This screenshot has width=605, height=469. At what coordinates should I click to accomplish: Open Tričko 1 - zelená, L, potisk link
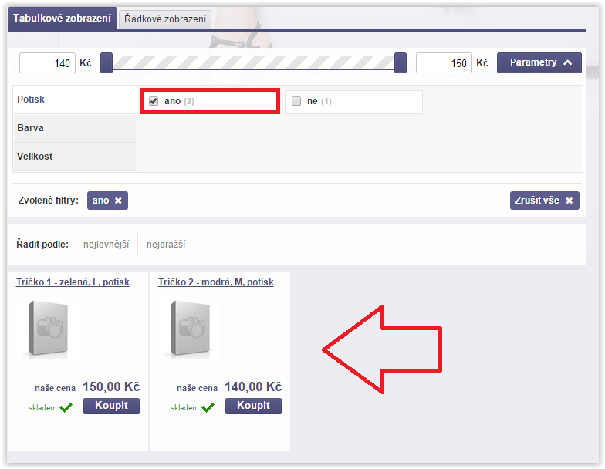73,282
